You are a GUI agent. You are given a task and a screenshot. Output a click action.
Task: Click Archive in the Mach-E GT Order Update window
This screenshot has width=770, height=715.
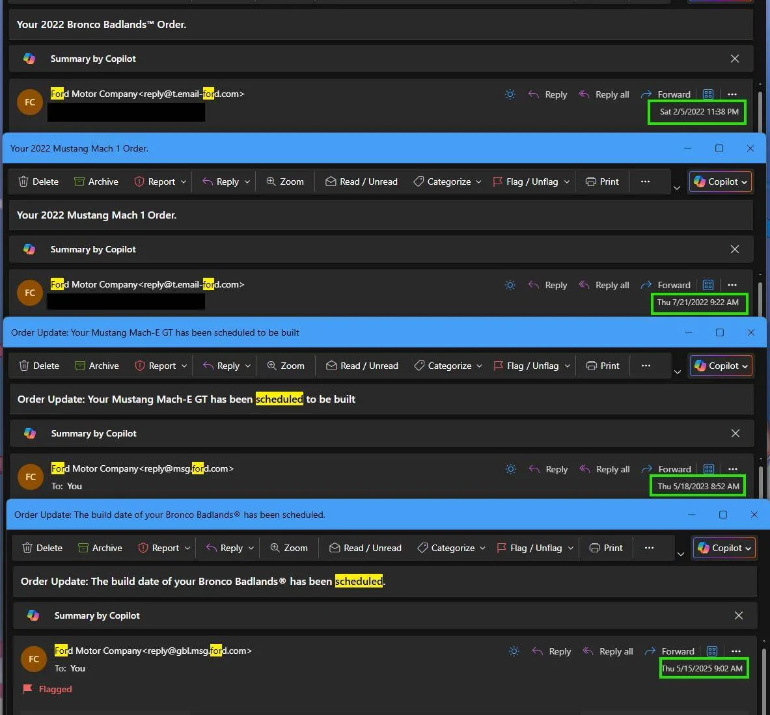click(97, 366)
